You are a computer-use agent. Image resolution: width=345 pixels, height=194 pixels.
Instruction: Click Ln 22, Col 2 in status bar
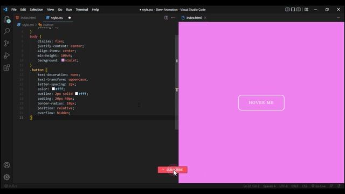(x=251, y=186)
